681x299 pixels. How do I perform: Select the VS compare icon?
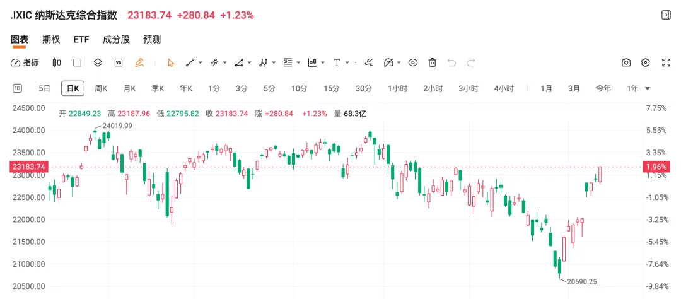[118, 62]
